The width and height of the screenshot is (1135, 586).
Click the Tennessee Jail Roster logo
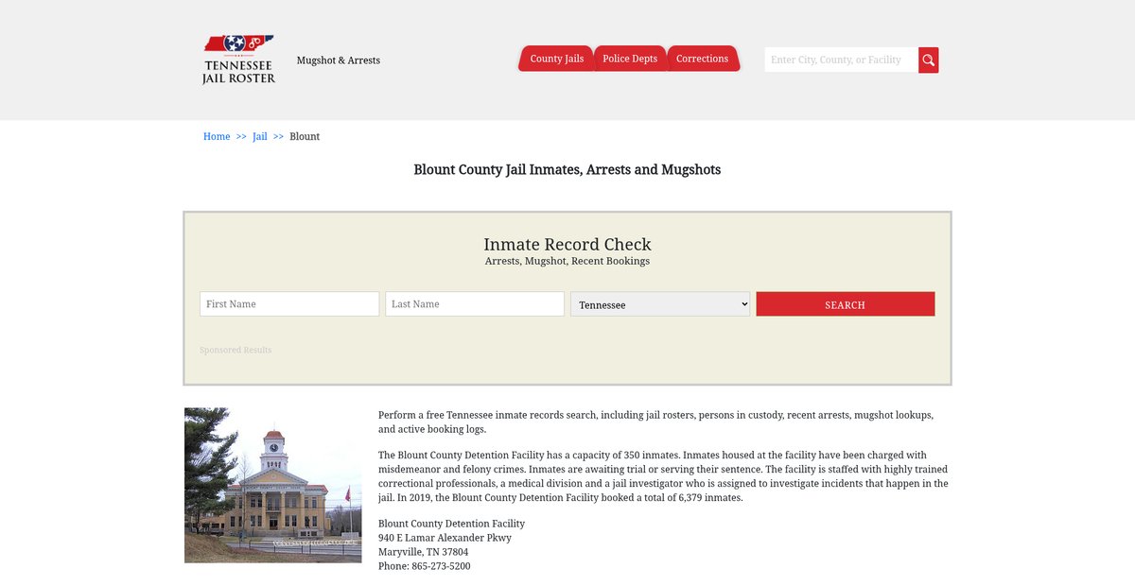[238, 60]
